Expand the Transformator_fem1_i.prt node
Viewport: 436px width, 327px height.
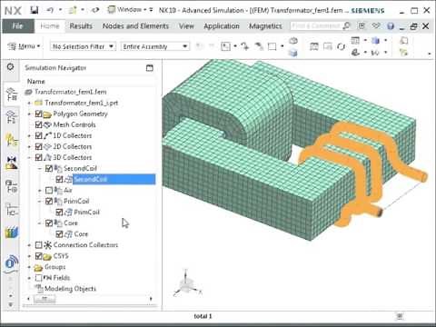tap(29, 103)
